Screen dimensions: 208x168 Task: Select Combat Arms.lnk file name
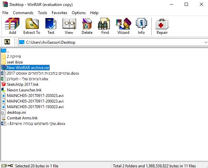[x=22, y=118]
